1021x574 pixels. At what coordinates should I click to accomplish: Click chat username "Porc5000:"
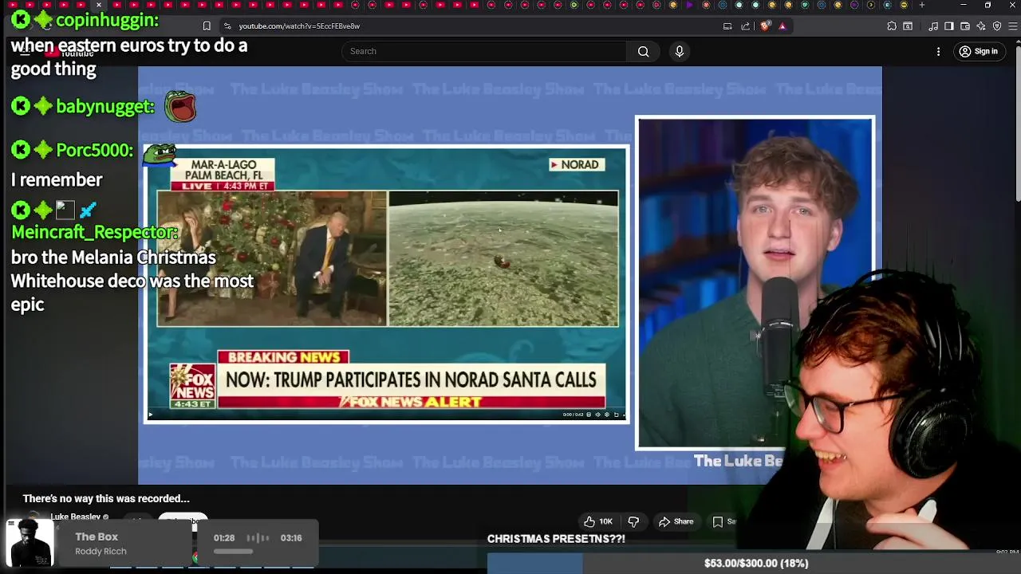pyautogui.click(x=95, y=150)
